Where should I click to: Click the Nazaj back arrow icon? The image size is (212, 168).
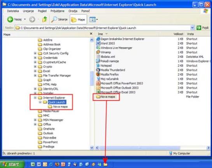tap(10, 19)
